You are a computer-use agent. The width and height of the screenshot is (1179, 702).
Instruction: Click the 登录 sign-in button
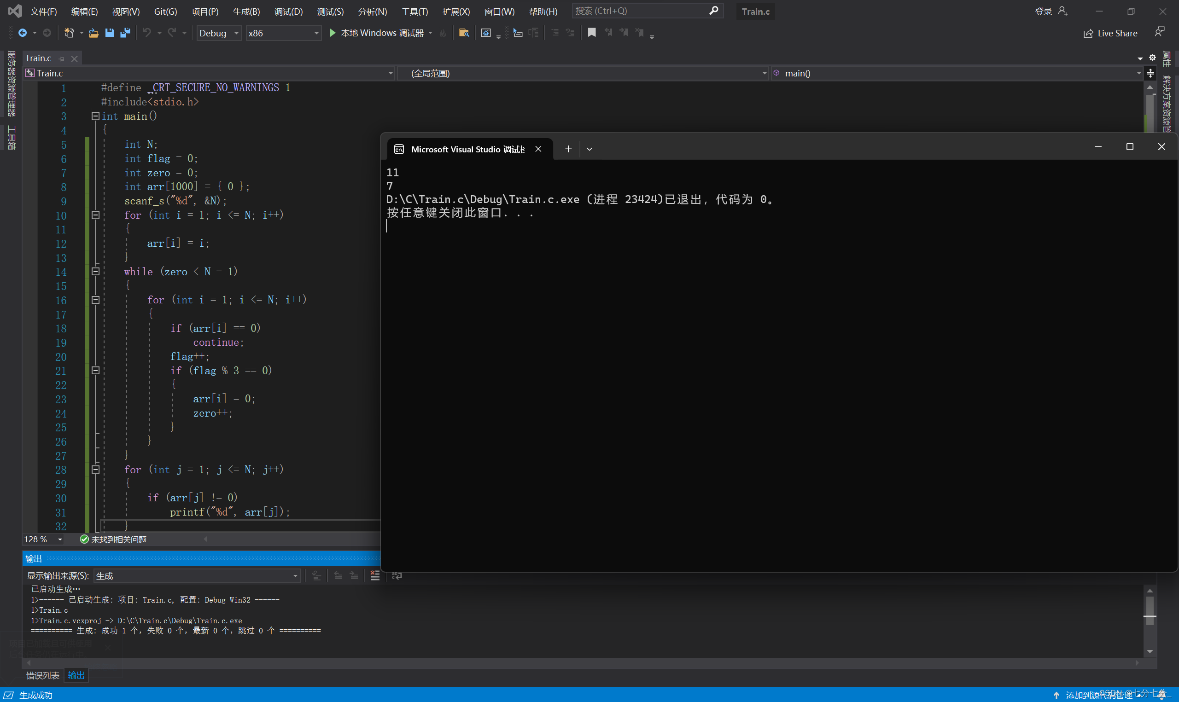(x=1043, y=12)
